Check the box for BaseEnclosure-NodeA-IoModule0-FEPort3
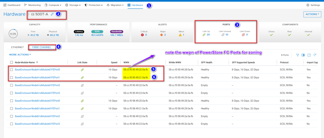This screenshot has height=138, width=324. [x=12, y=93]
